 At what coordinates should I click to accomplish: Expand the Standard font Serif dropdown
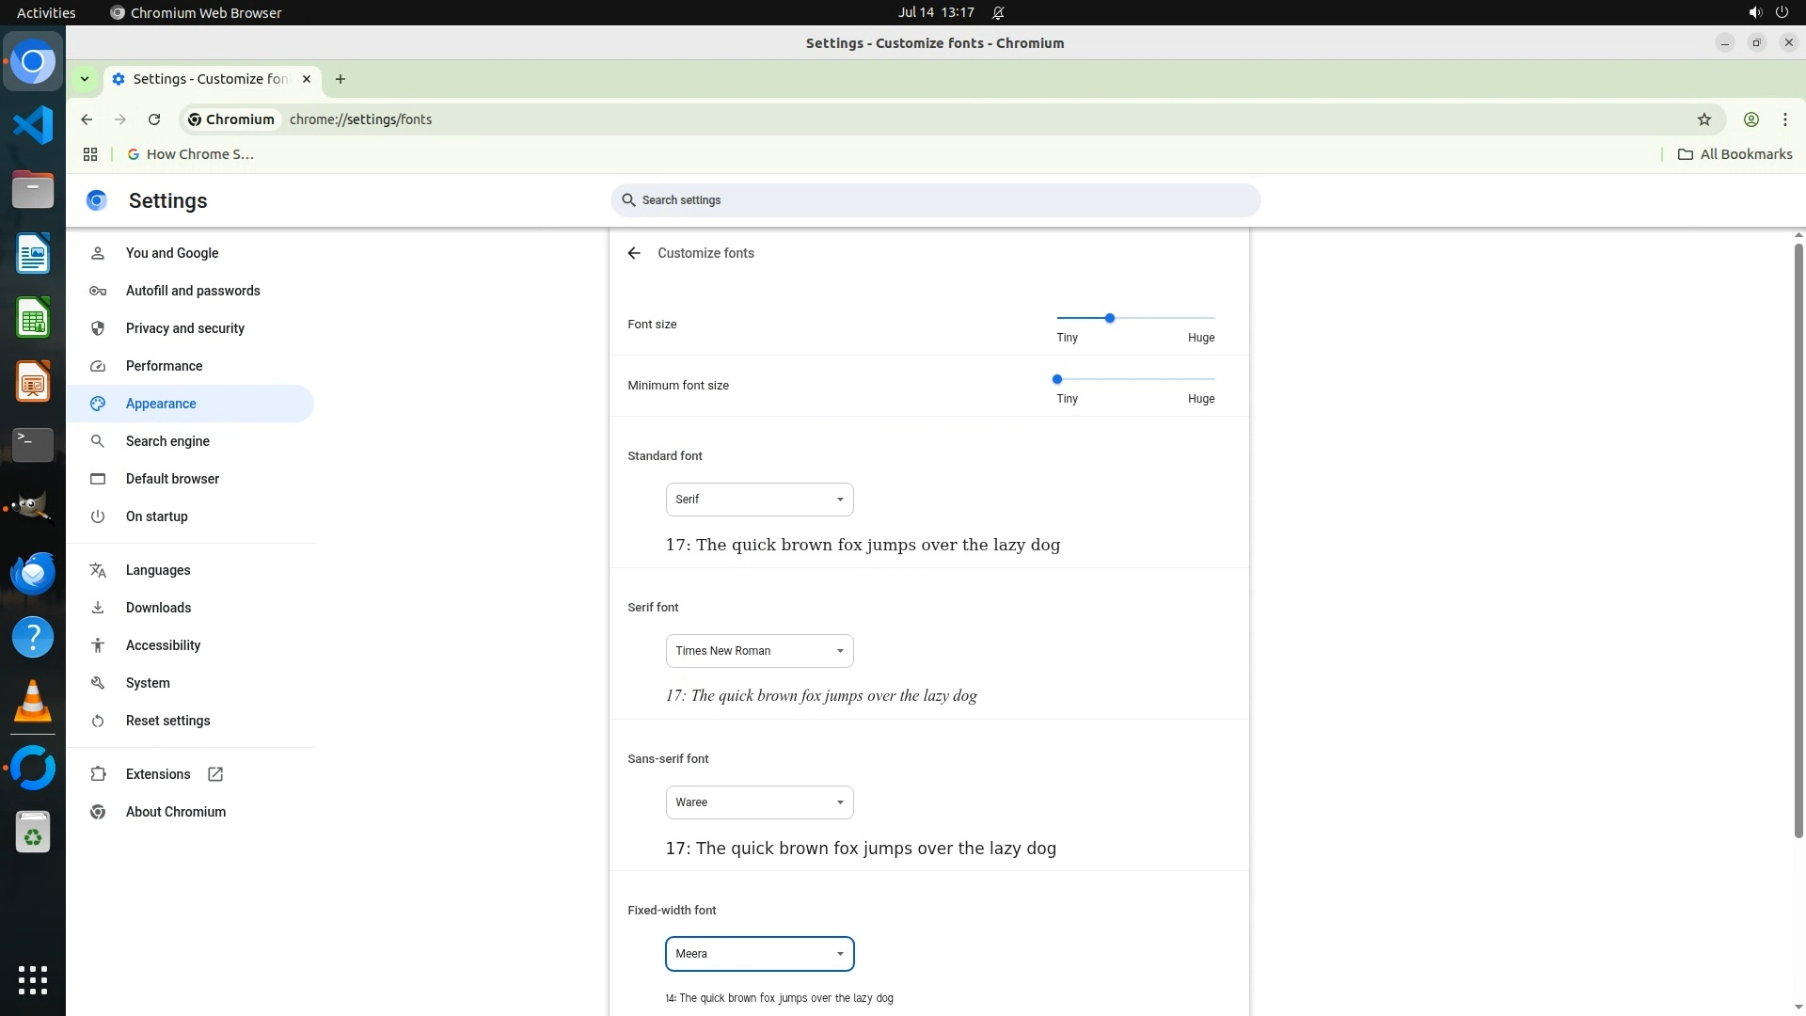(x=759, y=500)
